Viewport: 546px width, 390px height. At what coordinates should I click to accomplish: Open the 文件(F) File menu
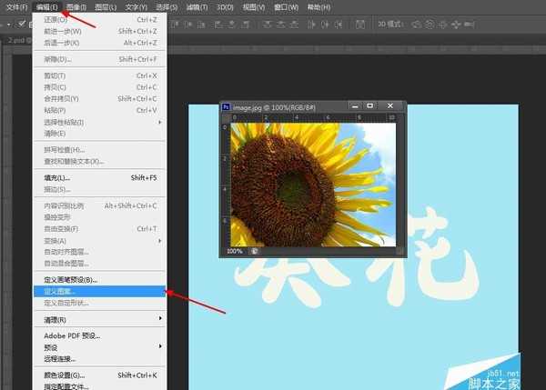17,6
